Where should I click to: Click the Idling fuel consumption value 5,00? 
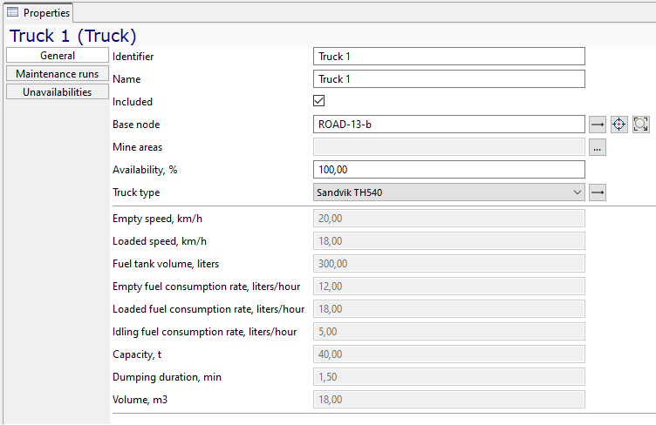(x=449, y=332)
